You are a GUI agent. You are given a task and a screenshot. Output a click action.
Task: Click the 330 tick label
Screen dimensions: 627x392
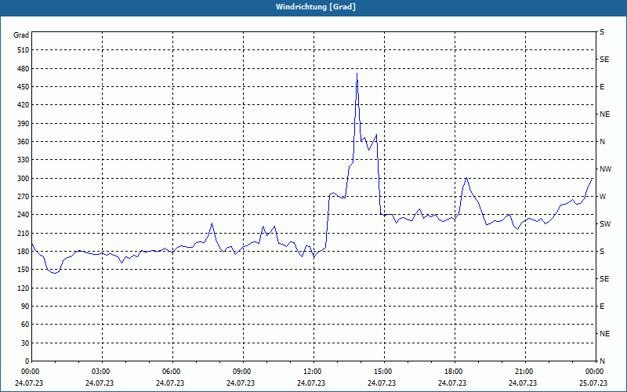tap(24, 160)
